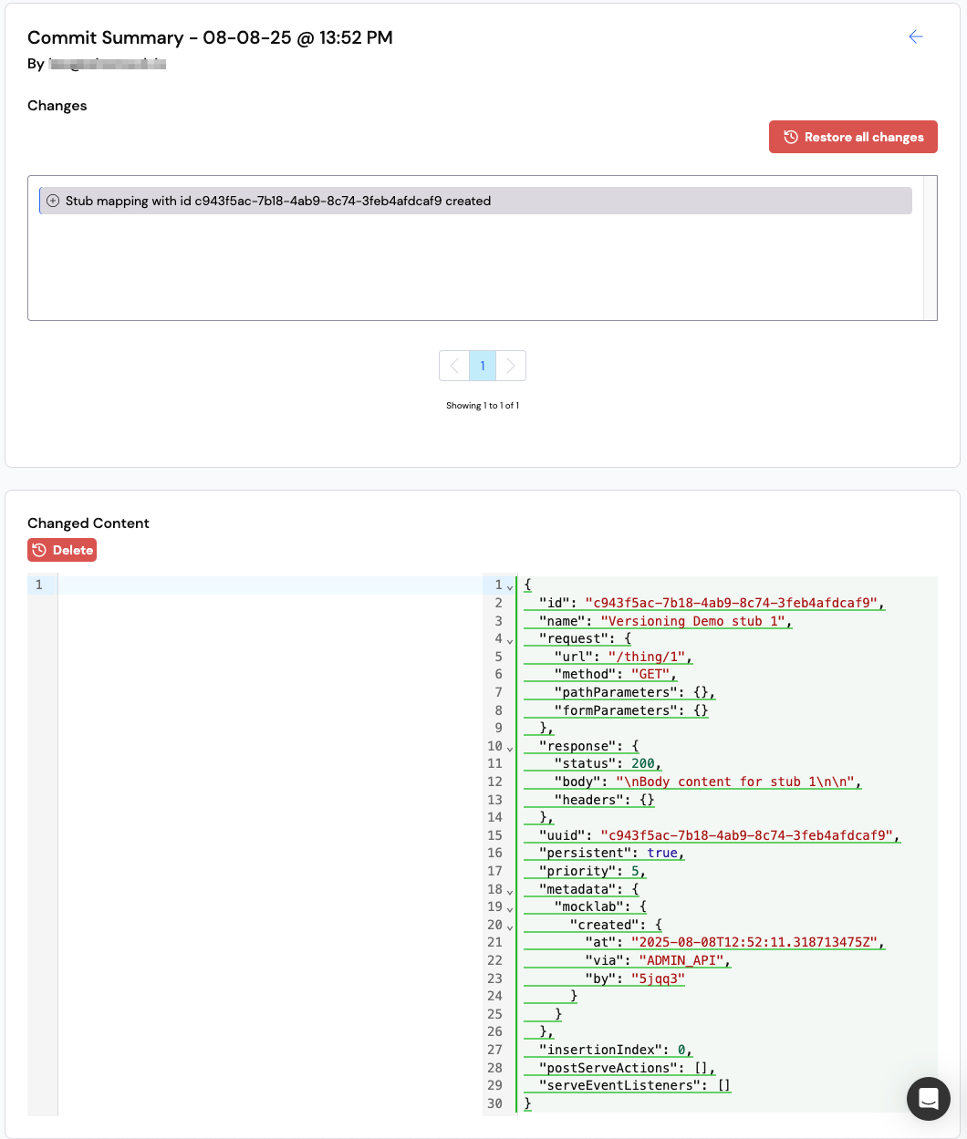Click the "formParameters" line
967x1139 pixels.
pyautogui.click(x=631, y=710)
